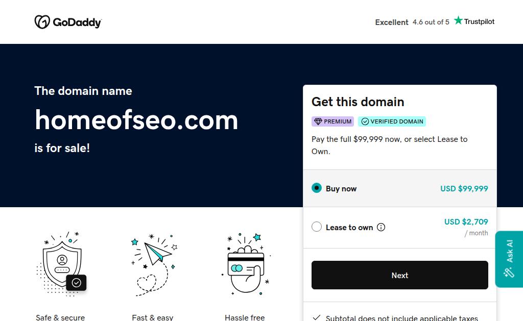Click the subtotal taxes checkmark note

[x=396, y=317]
